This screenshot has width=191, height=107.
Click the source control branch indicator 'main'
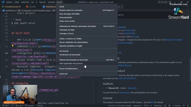6,106
